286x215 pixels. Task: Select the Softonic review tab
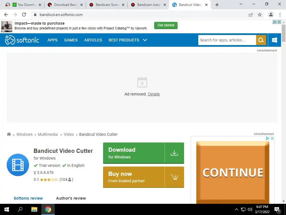tap(28, 198)
